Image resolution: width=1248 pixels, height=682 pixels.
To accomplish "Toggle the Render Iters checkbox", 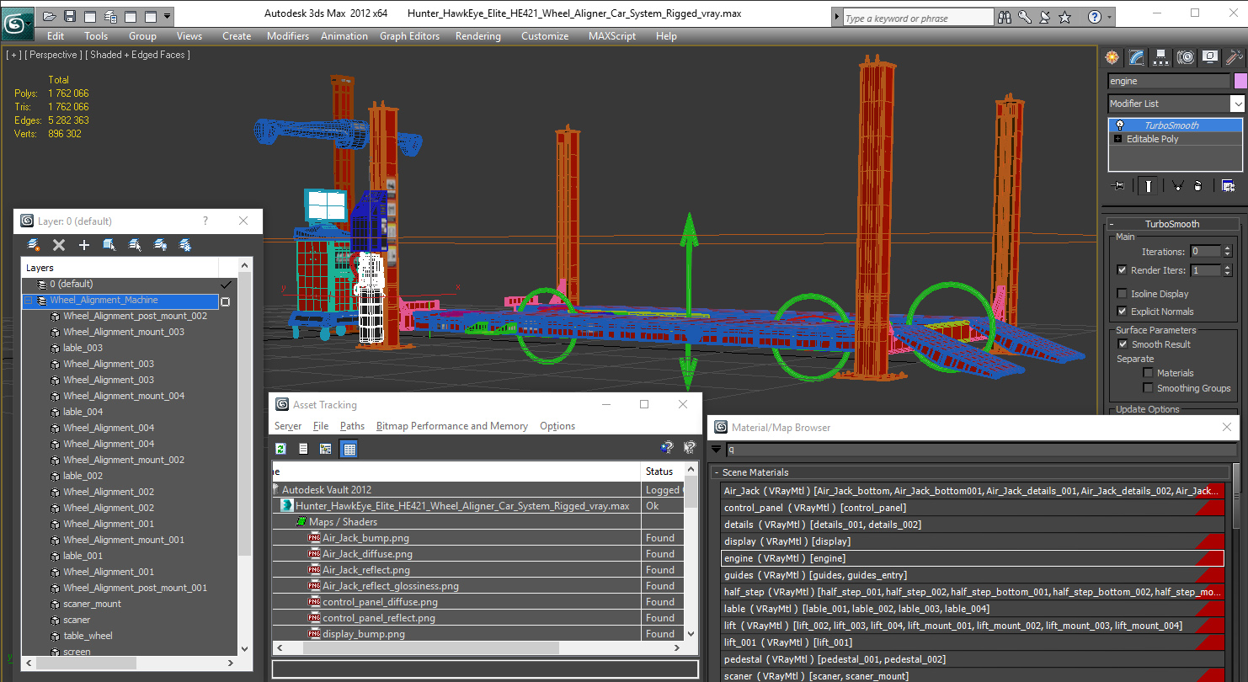I will coord(1122,270).
